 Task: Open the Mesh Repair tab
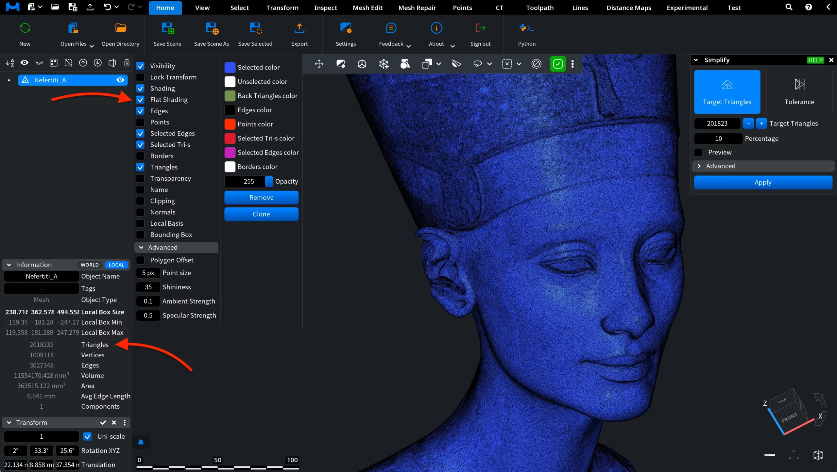pos(417,8)
